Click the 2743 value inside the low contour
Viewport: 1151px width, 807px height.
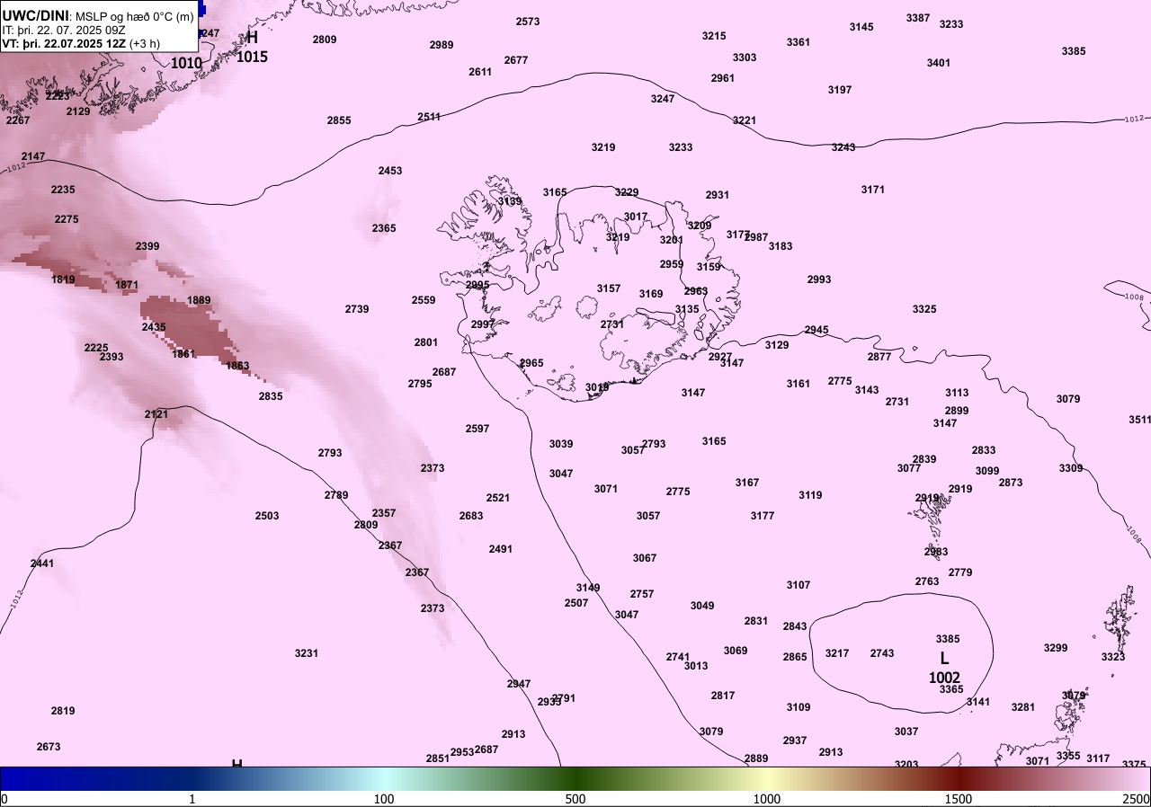point(882,653)
